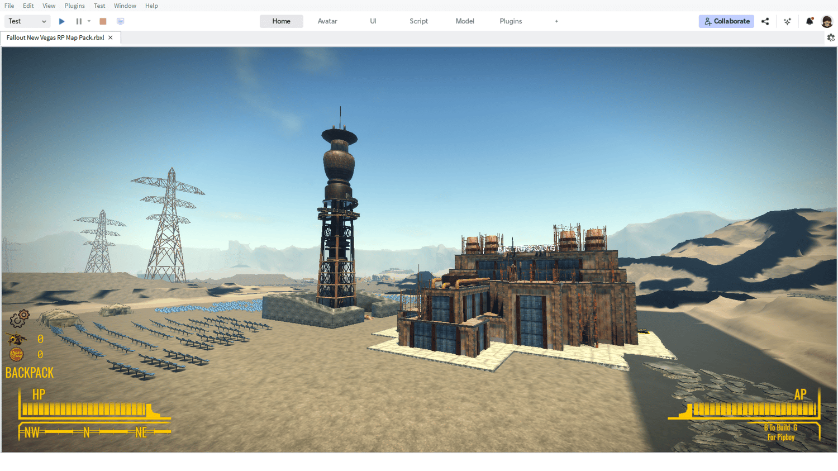Open the Test menu in the menu bar

click(x=99, y=6)
